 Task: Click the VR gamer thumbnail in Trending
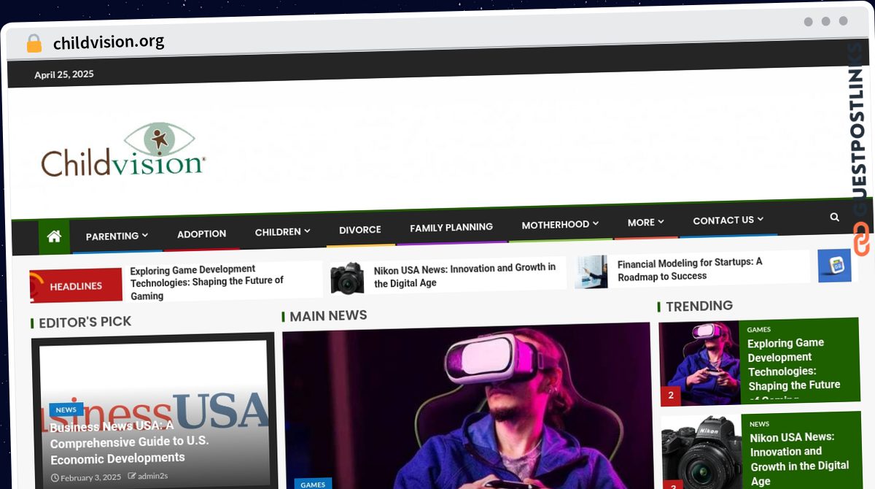click(699, 363)
